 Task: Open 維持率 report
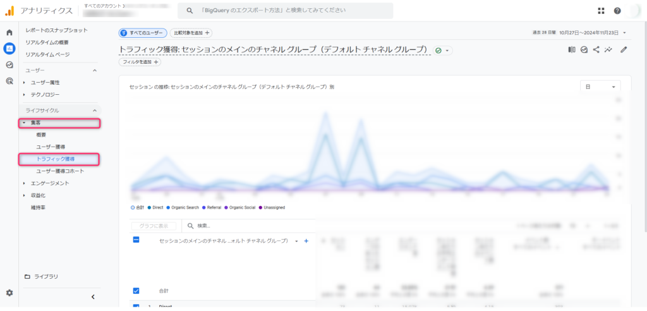[38, 207]
